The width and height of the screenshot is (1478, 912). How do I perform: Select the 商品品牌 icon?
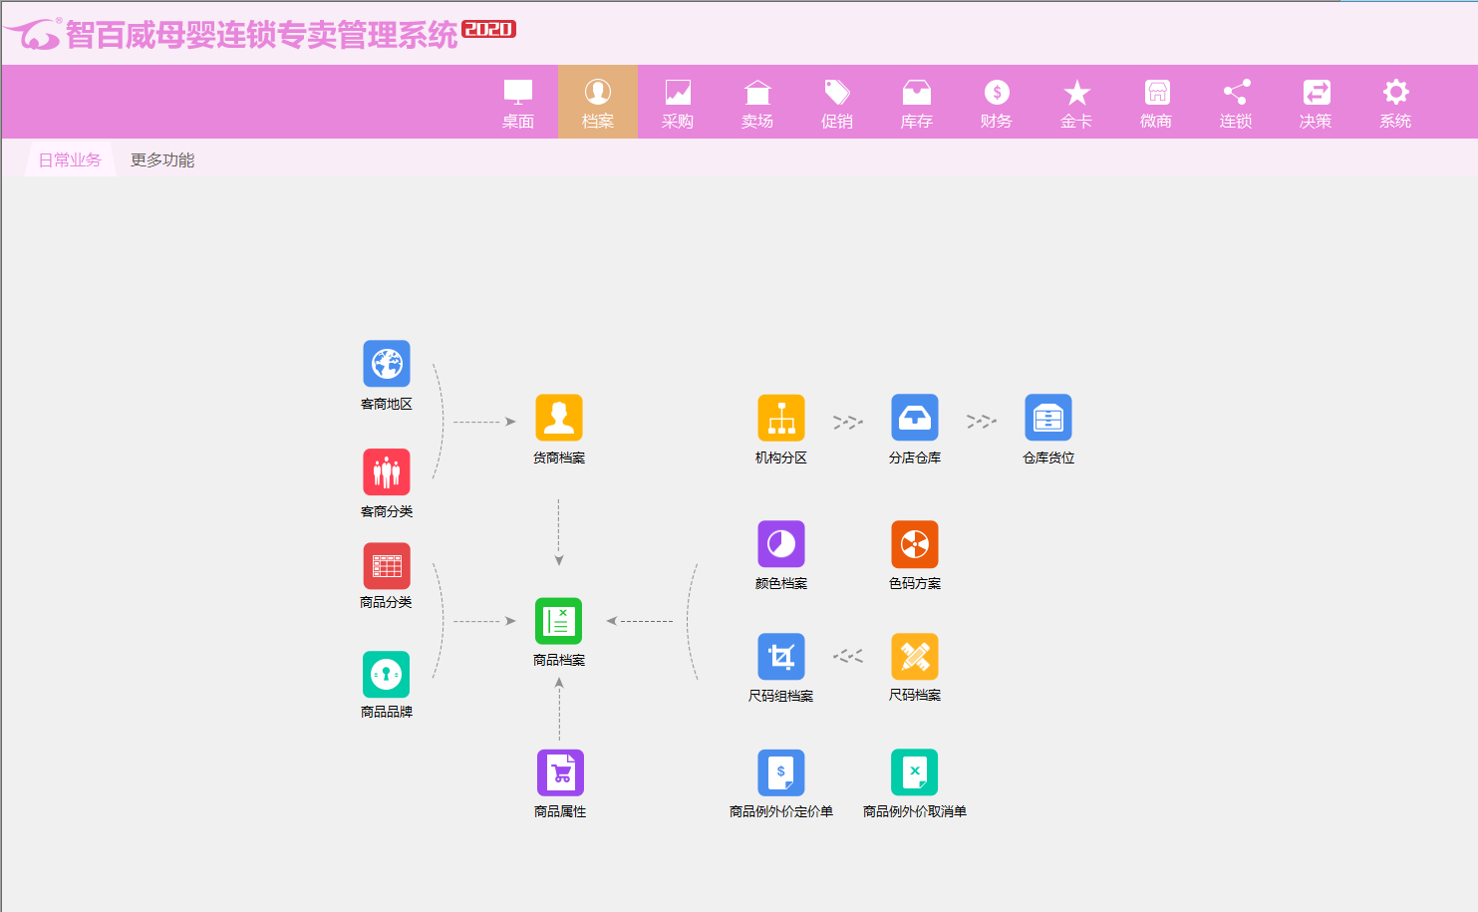coord(386,675)
